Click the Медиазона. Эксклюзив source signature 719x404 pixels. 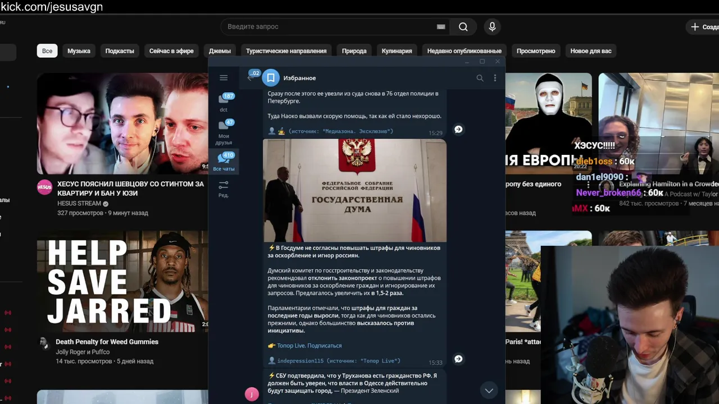(340, 131)
